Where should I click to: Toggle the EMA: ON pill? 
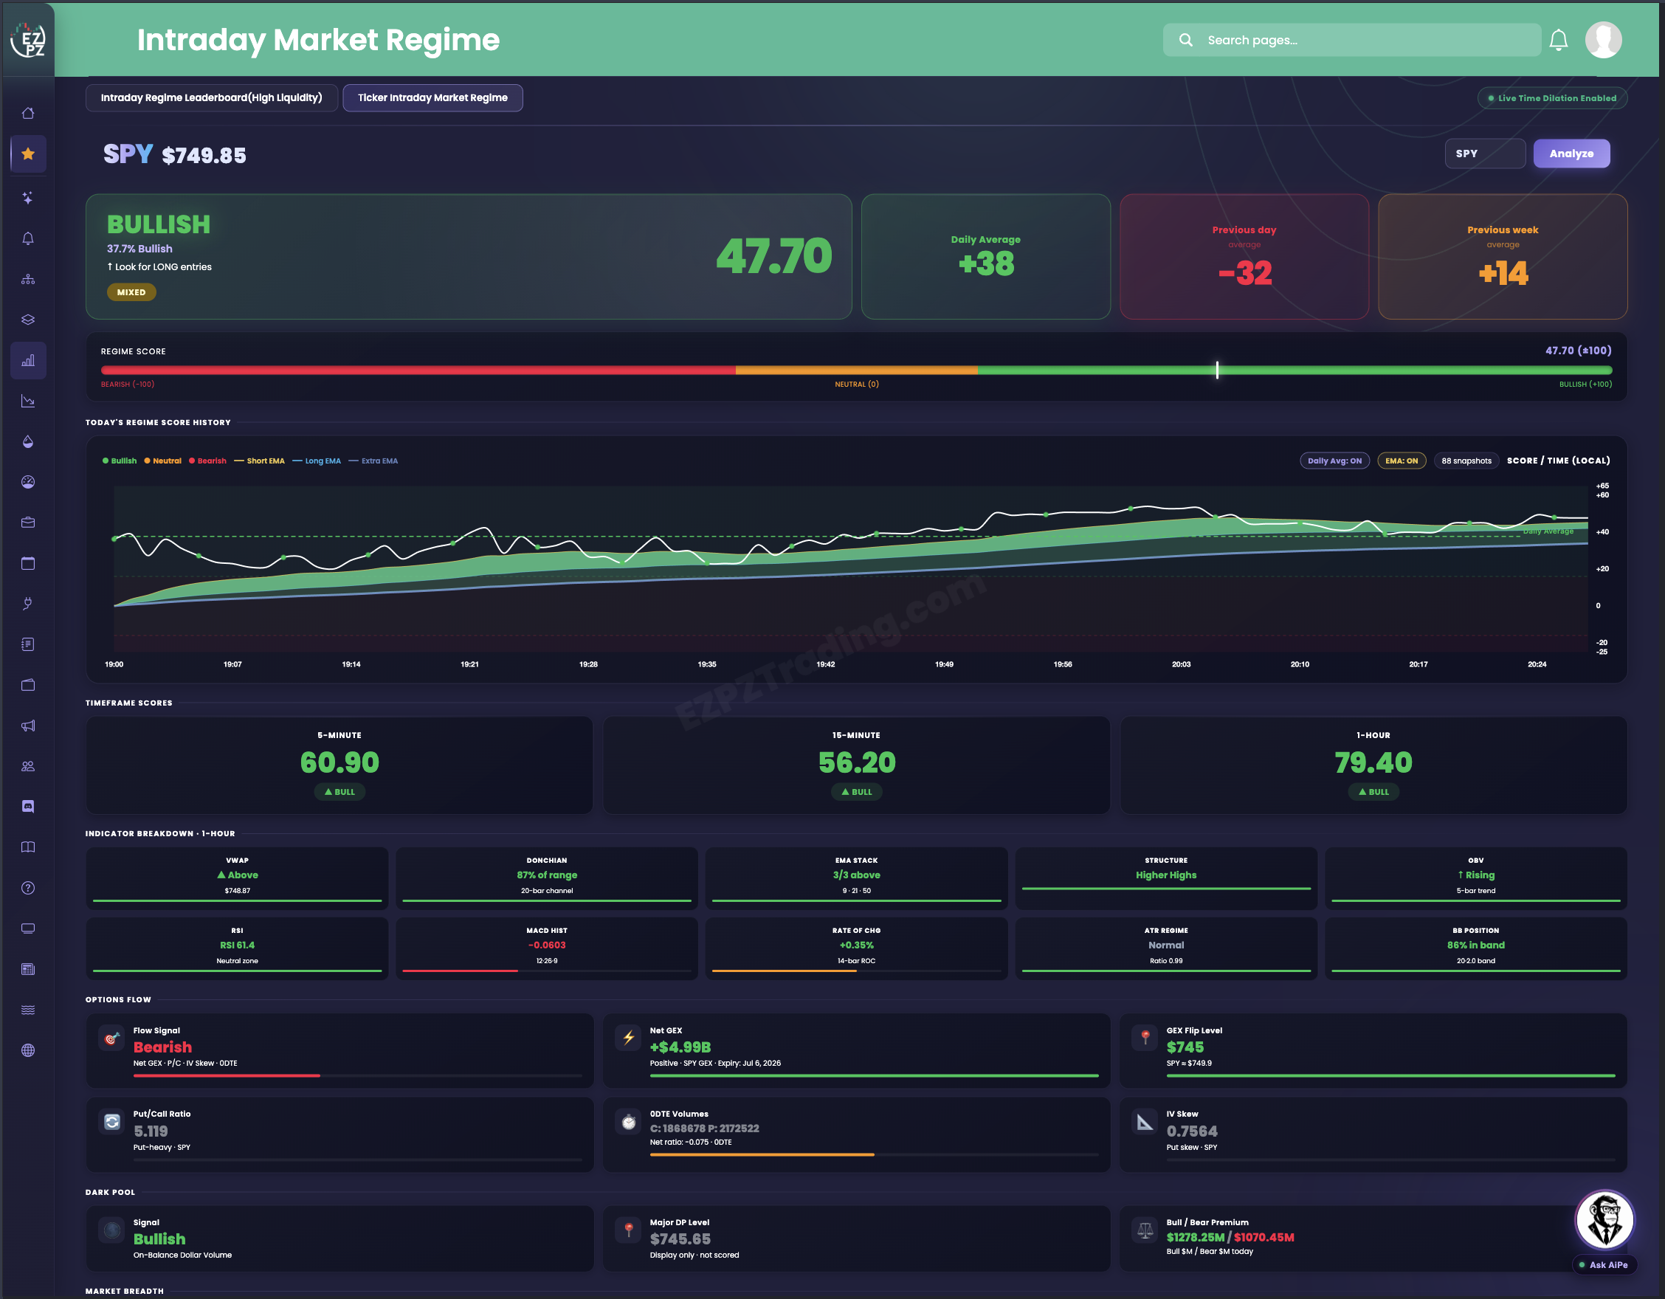[x=1402, y=461]
